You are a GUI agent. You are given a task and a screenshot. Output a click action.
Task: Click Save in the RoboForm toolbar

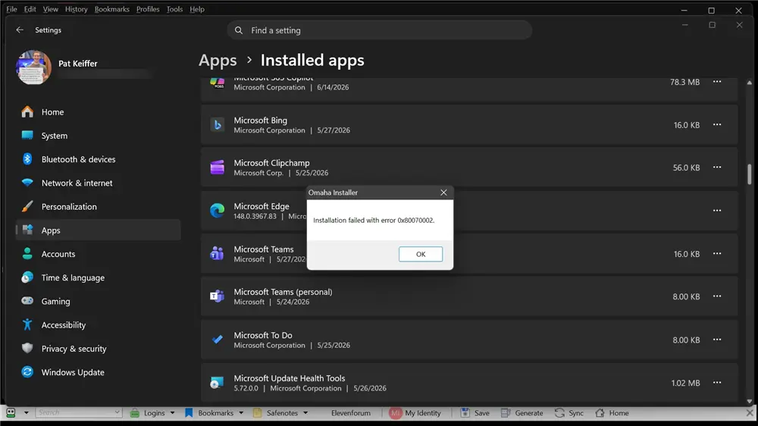point(475,413)
